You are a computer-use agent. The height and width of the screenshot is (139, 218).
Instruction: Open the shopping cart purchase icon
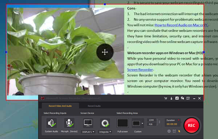tap(166, 98)
